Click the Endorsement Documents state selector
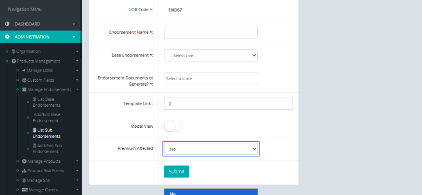The height and width of the screenshot is (195, 422). click(x=211, y=79)
